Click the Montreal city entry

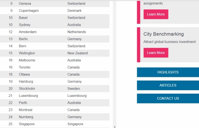[x=25, y=110]
